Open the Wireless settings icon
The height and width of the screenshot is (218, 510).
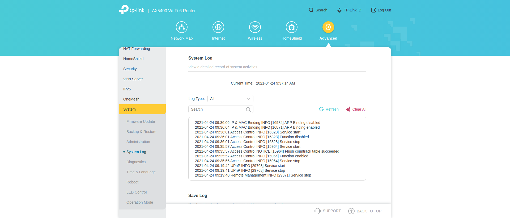(x=255, y=27)
